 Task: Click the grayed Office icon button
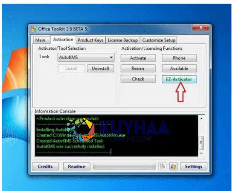point(162,167)
